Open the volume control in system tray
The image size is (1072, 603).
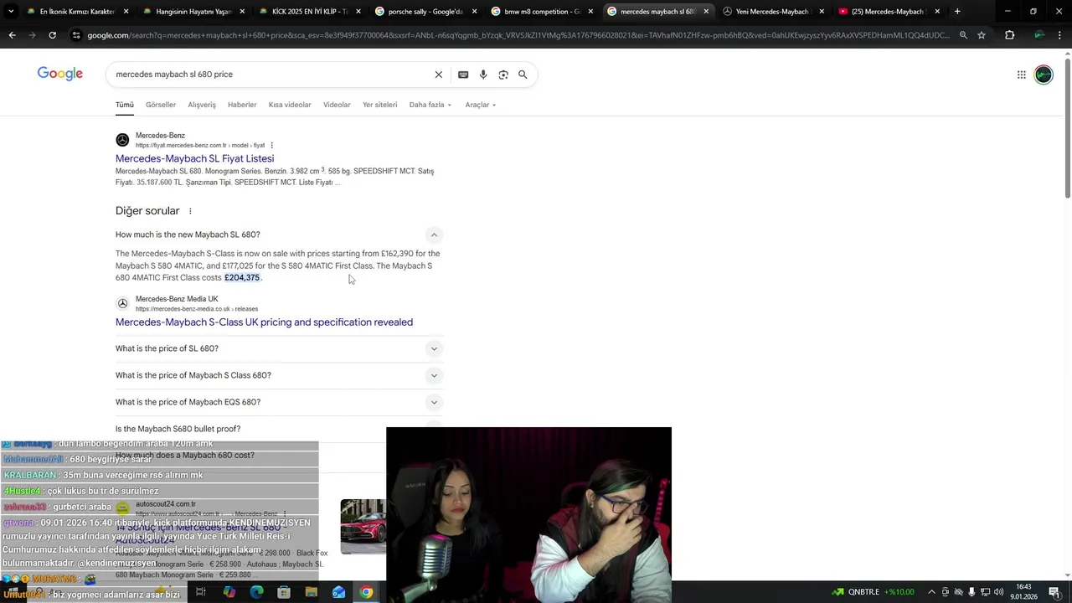coord(999,592)
